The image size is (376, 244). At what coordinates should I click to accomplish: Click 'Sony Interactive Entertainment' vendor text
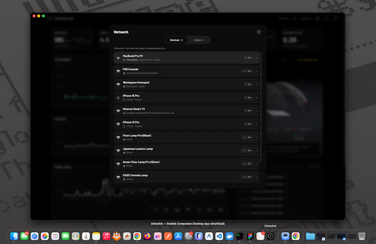click(141, 73)
